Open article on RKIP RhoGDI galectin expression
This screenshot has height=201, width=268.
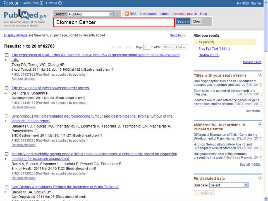click(95, 57)
